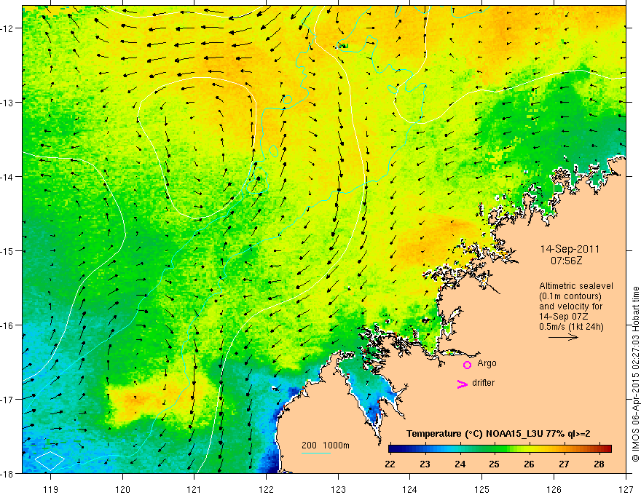Viewport: 641px width, 495px height.
Task: Click the velocity scale arrow under 0.5m/s
Action: pos(563,337)
